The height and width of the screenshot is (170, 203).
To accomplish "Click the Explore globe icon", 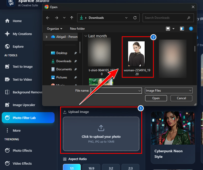I will point(7,46).
